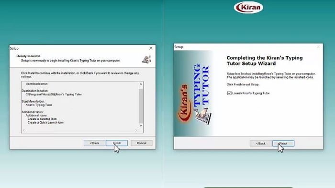
Task: Click 'Additional icons:' line in summary
Action: click(36, 115)
